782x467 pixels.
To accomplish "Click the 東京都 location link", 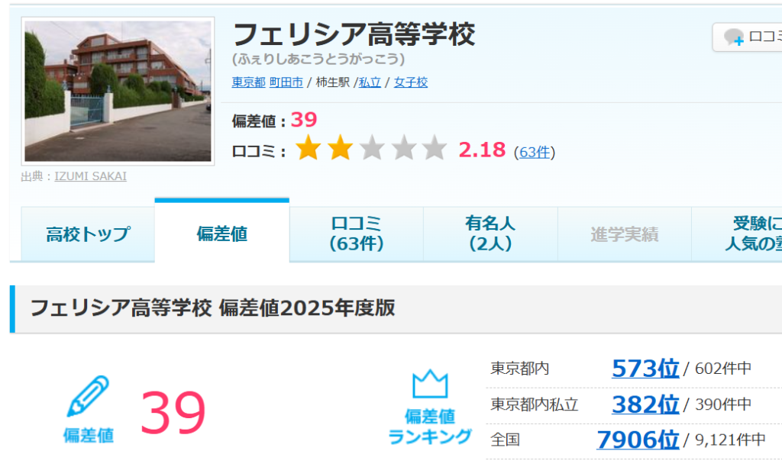I will [248, 82].
